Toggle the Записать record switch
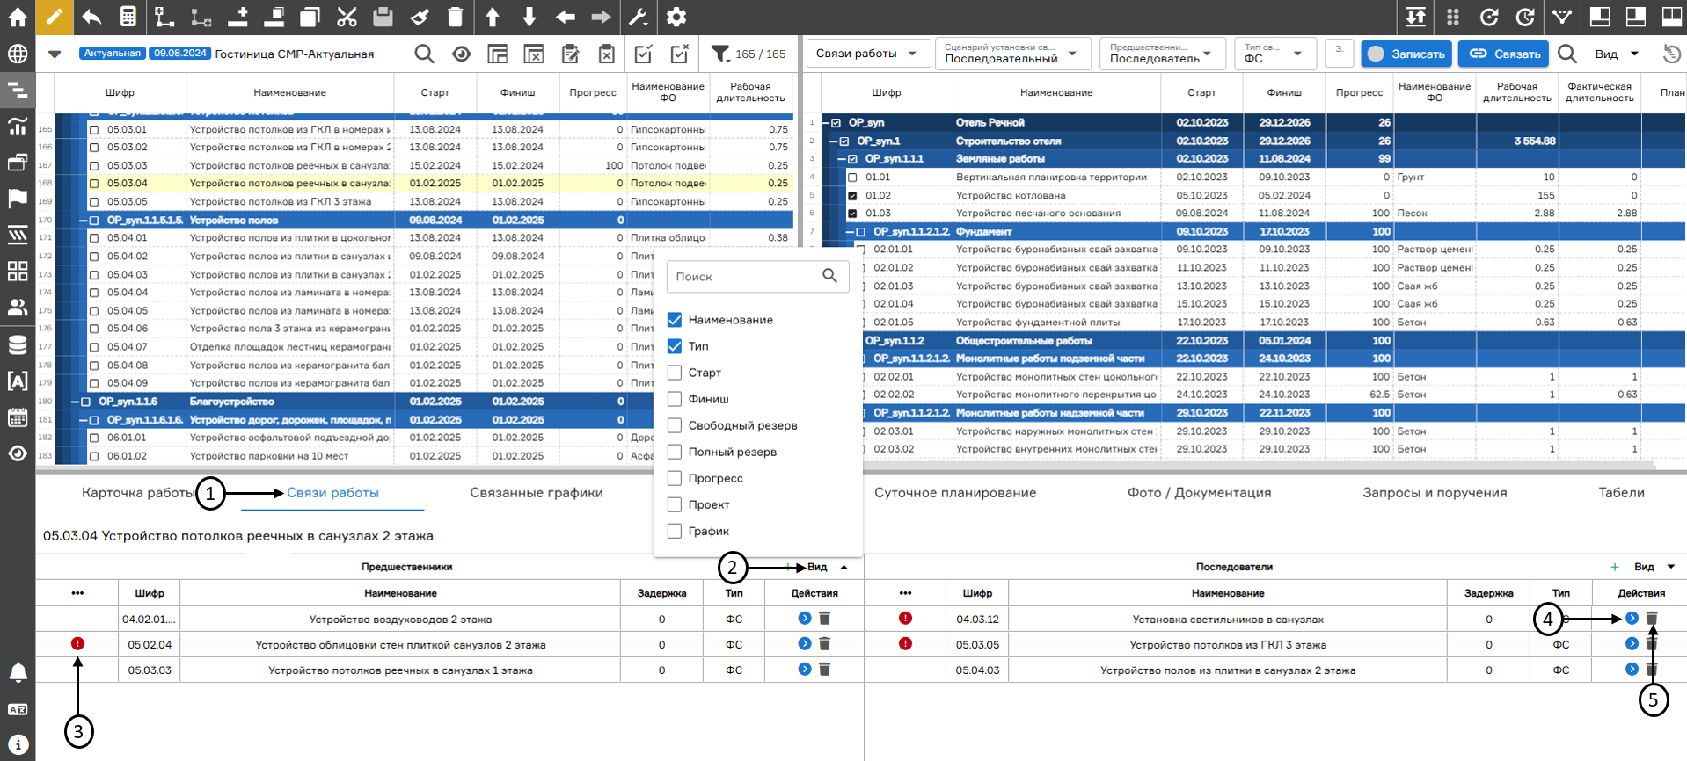 [x=1406, y=54]
